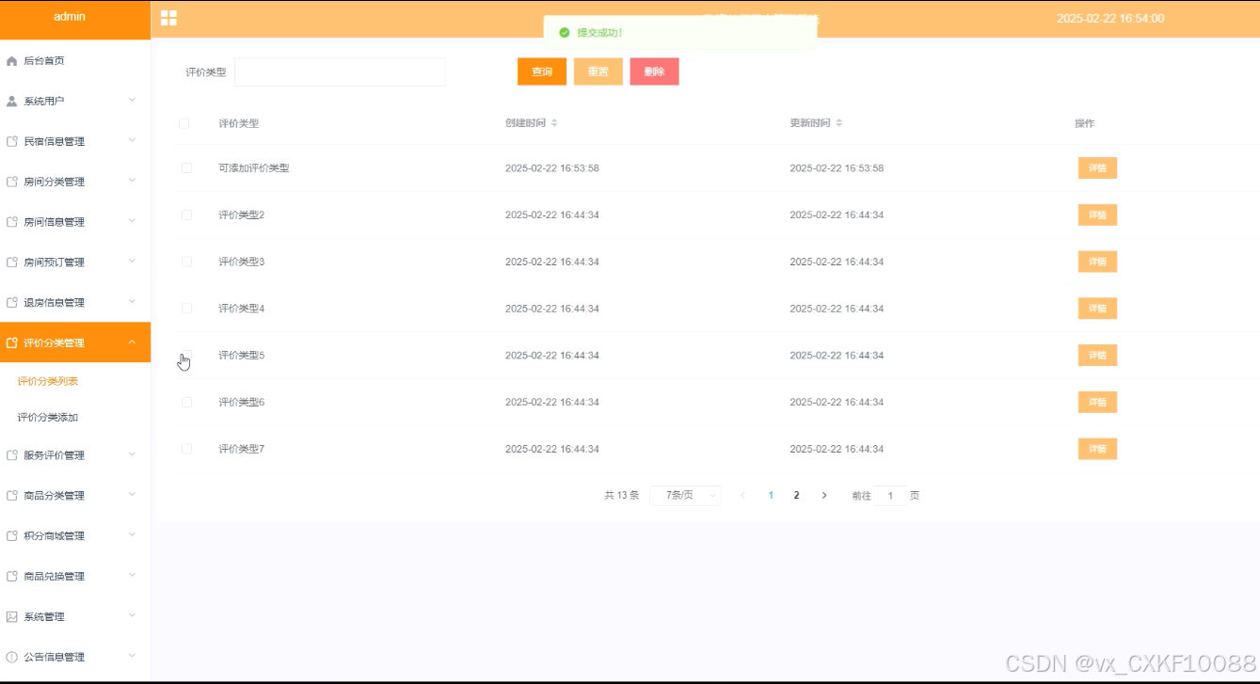This screenshot has height=684, width=1260.
Task: Open 详情 for 评价类型5 row
Action: [1097, 356]
